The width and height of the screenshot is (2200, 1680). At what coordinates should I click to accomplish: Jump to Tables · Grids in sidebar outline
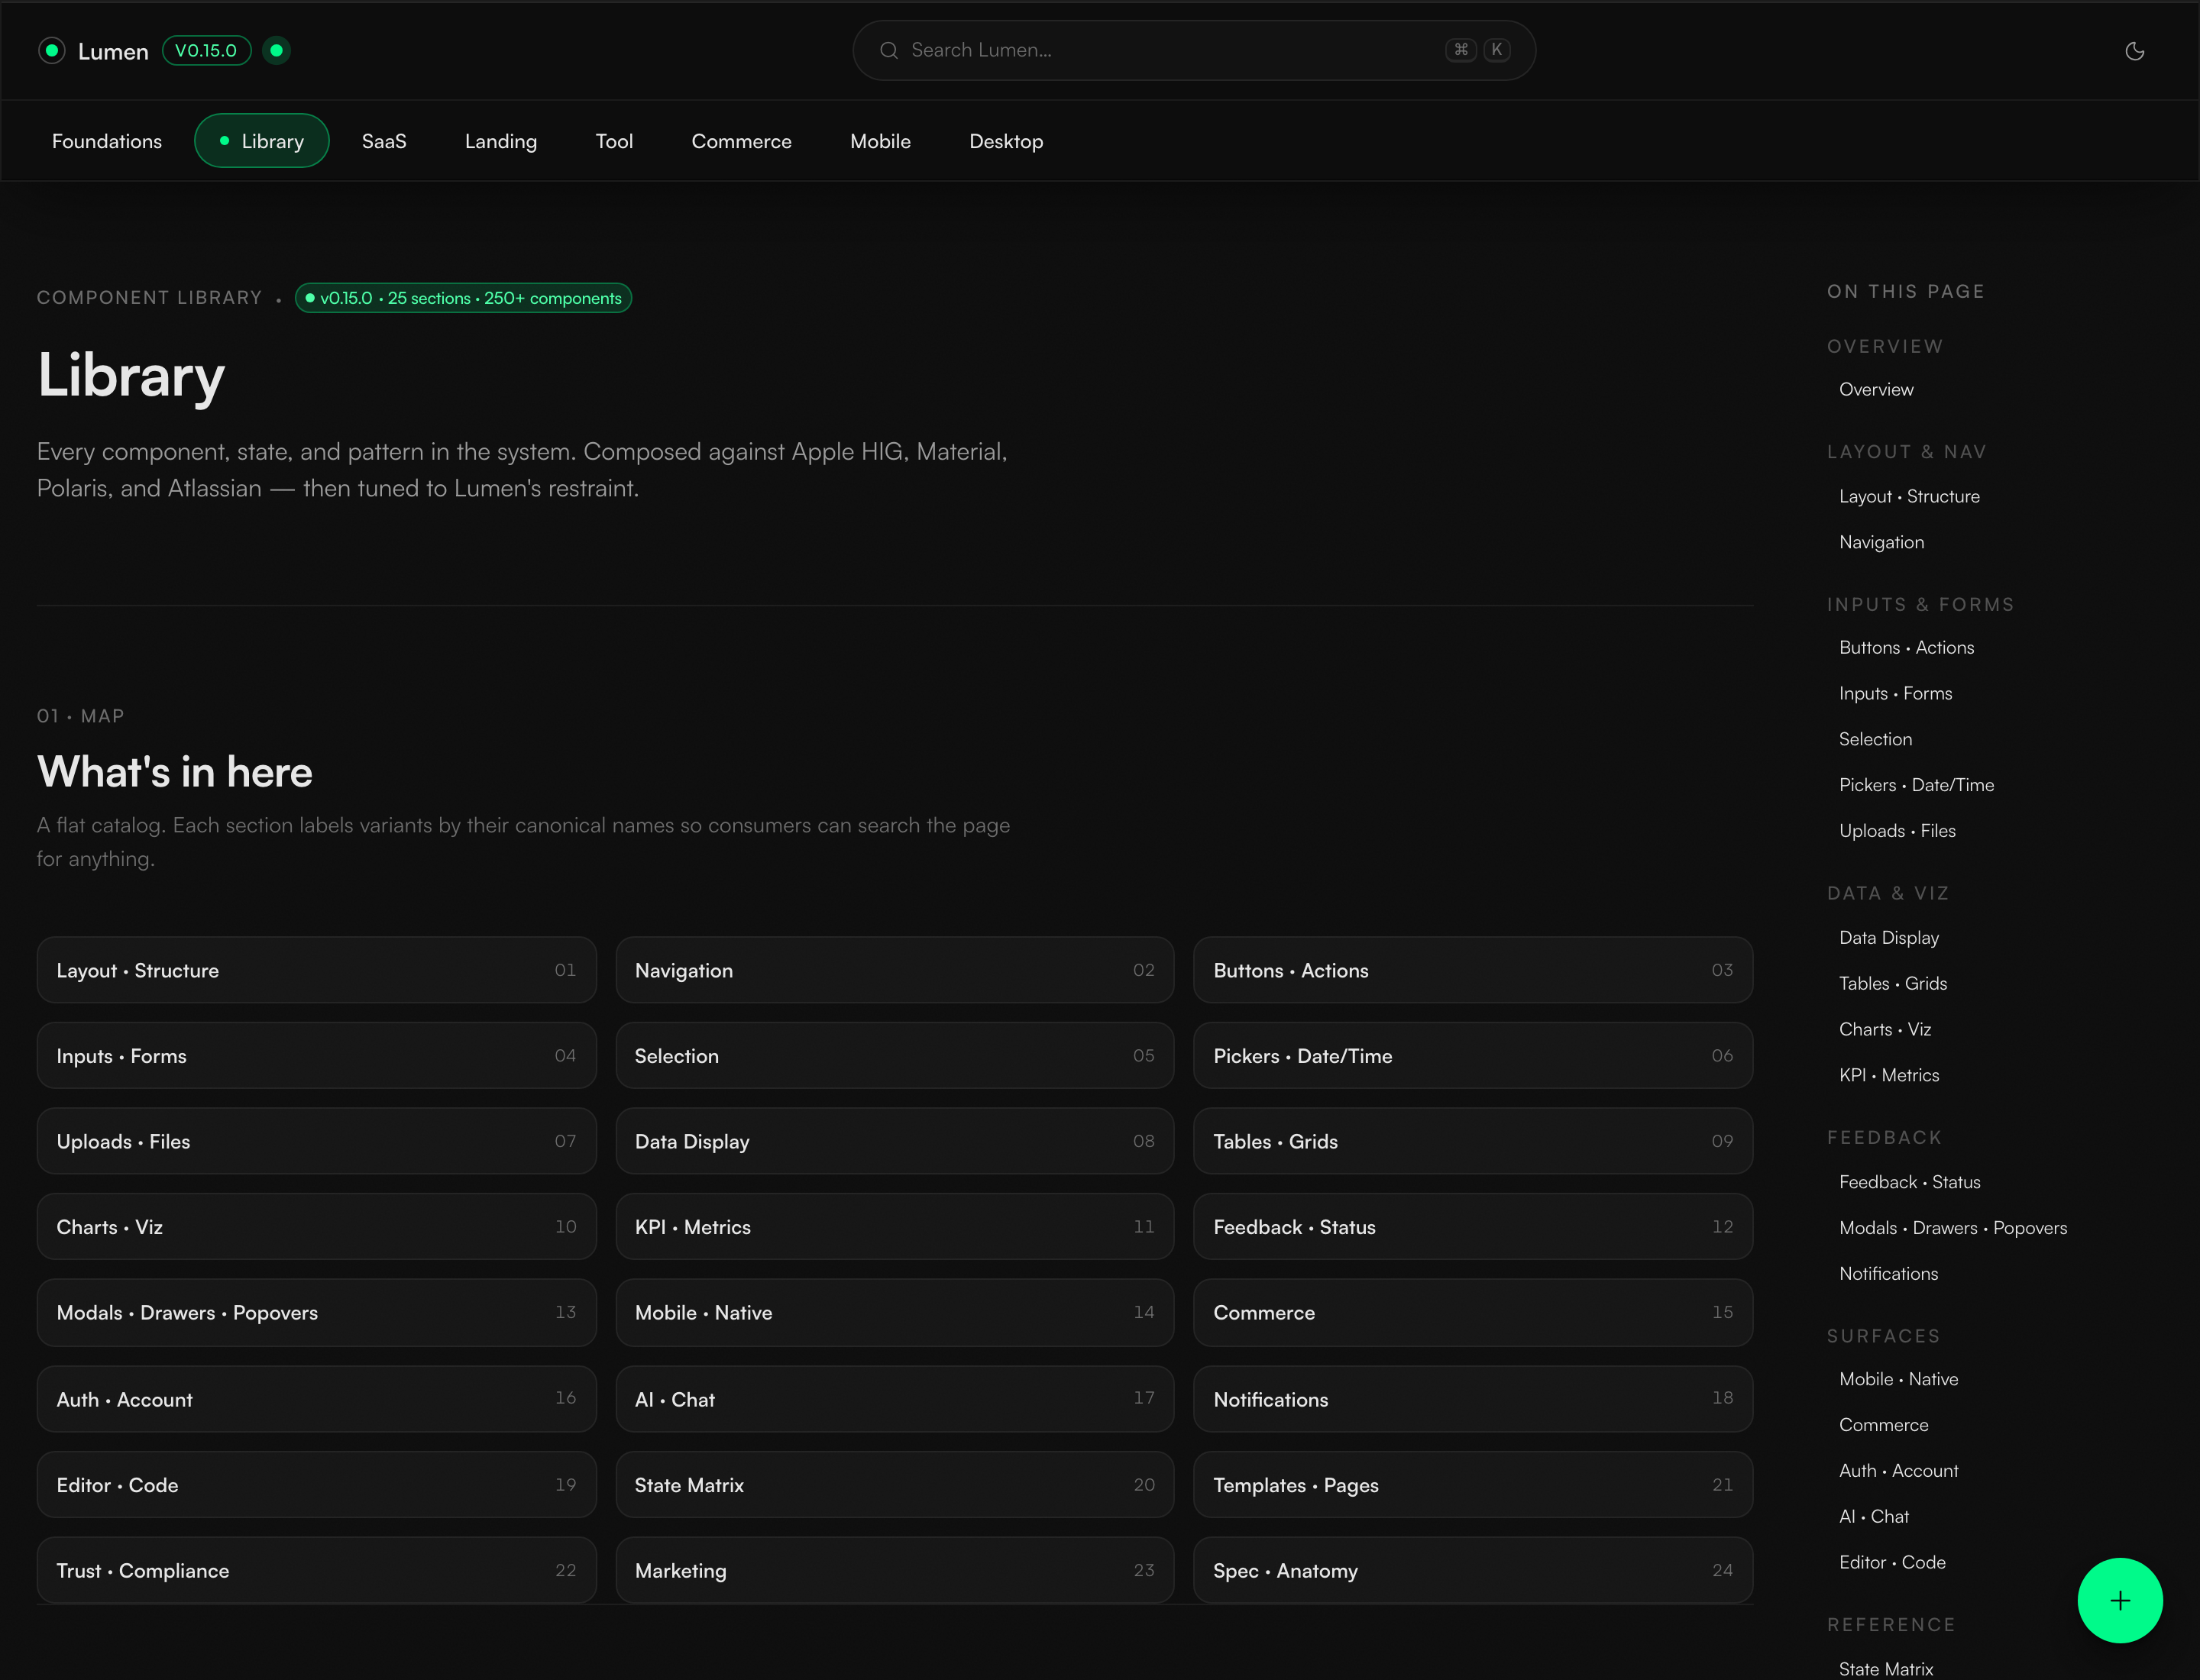pos(1893,983)
